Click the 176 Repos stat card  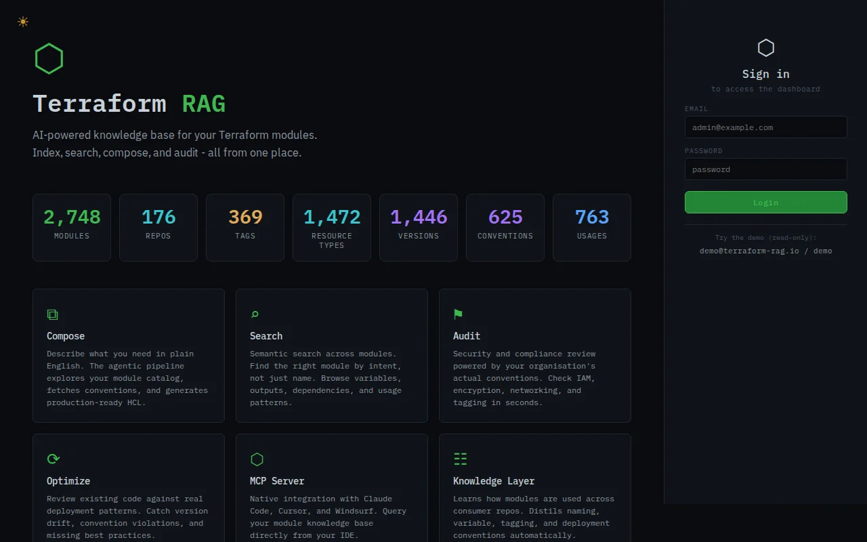tap(158, 228)
